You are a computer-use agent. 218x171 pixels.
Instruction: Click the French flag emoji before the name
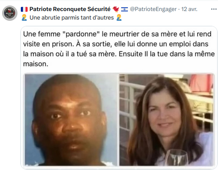(24, 9)
